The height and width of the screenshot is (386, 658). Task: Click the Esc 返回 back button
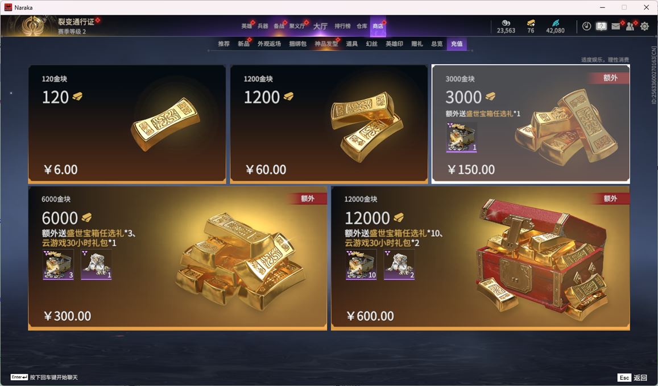coord(632,377)
